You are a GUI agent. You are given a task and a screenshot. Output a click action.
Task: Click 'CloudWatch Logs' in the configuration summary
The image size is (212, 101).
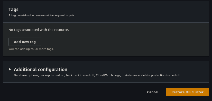pyautogui.click(x=108, y=75)
